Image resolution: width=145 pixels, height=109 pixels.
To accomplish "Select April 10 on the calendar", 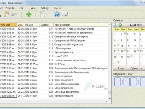I will point(136,40).
